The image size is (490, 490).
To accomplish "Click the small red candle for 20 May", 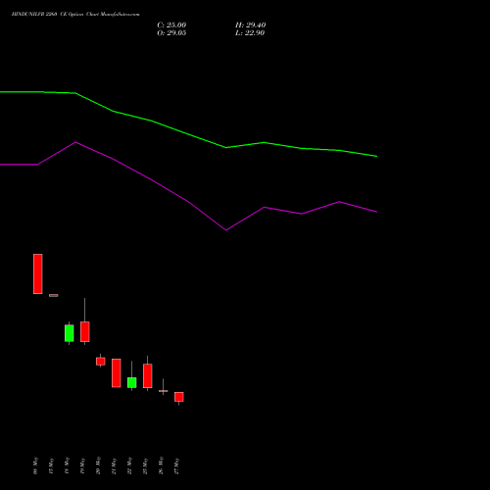I will tap(101, 361).
